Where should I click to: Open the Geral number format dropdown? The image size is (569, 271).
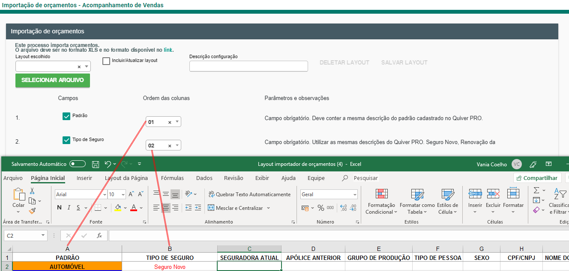coord(355,194)
